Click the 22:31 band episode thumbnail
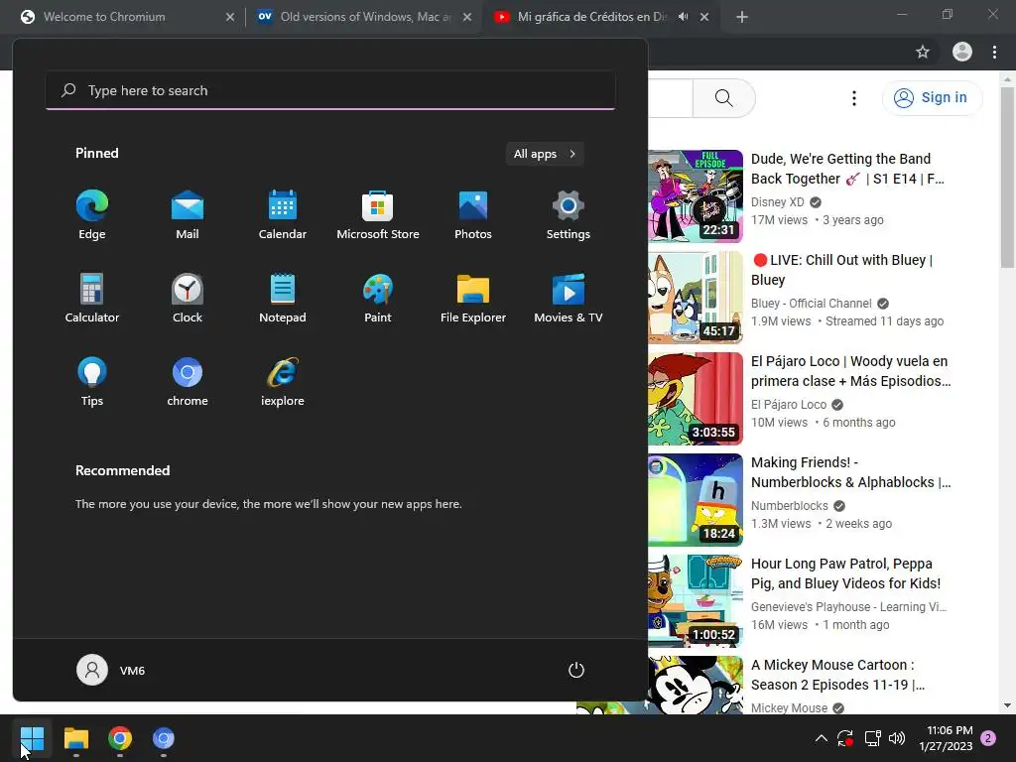1016x762 pixels. (x=696, y=196)
